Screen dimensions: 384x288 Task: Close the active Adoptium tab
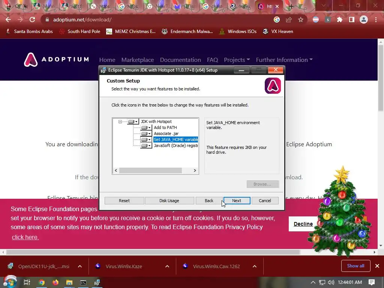[277, 6]
